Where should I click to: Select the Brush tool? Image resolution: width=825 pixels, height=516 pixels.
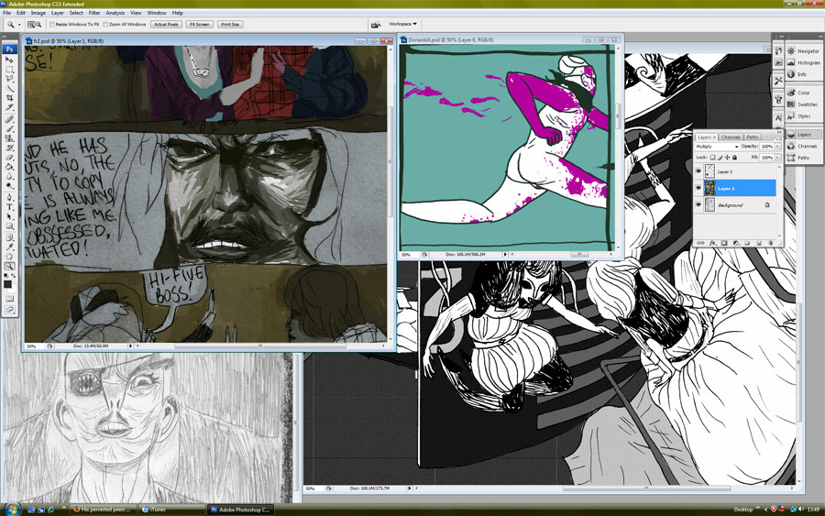pyautogui.click(x=9, y=127)
